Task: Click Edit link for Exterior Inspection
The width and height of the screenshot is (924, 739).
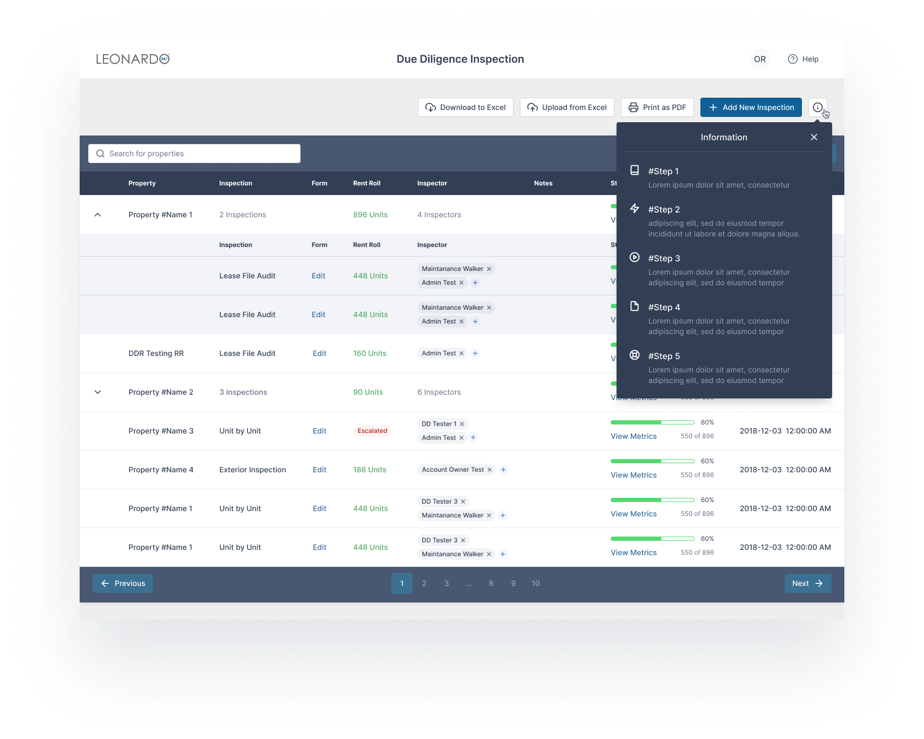Action: [319, 470]
